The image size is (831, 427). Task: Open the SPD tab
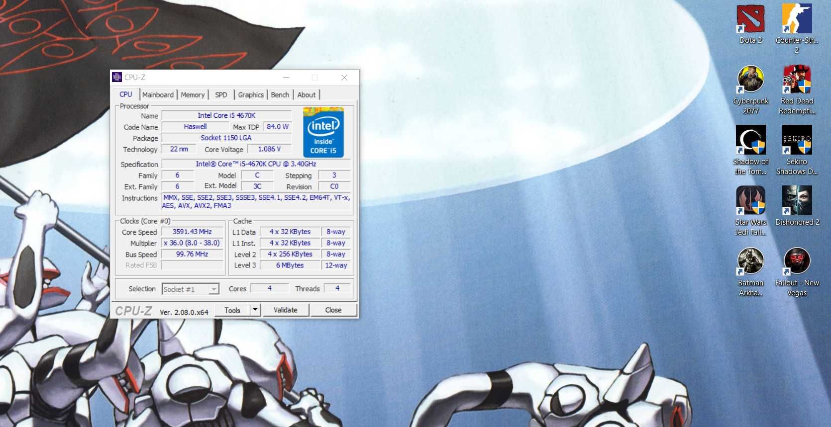click(221, 95)
